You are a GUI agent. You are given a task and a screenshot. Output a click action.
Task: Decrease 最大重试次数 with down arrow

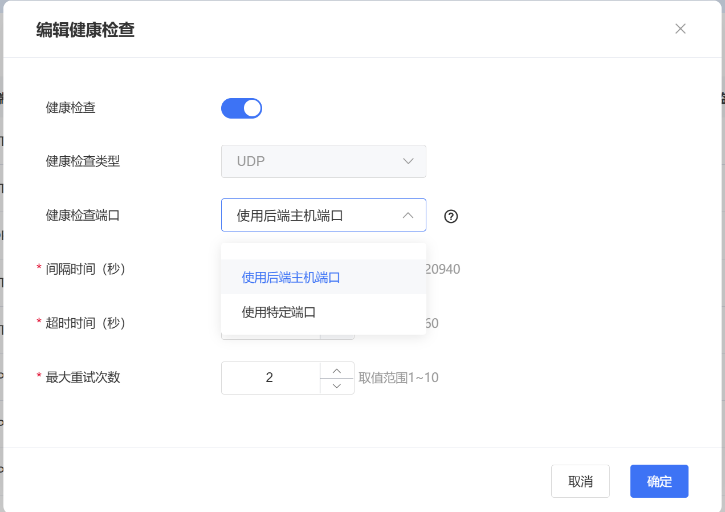337,386
